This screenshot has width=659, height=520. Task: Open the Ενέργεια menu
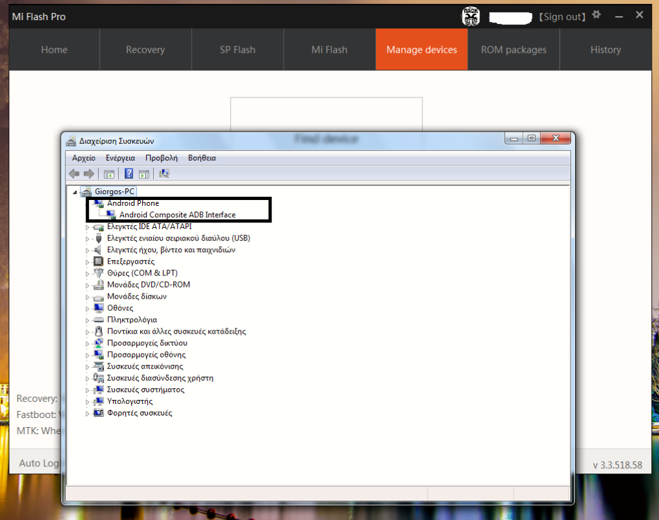(x=120, y=157)
